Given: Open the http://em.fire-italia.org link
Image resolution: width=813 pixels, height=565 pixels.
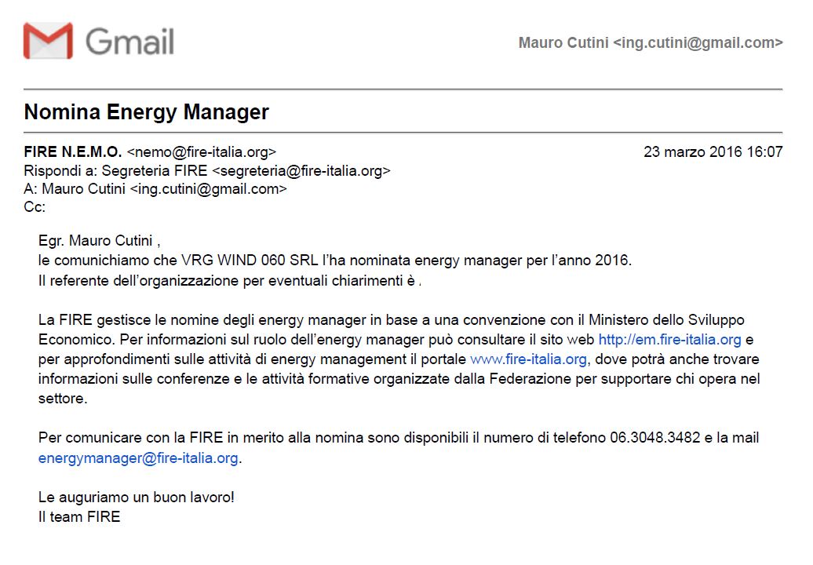Looking at the screenshot, I should 669,340.
